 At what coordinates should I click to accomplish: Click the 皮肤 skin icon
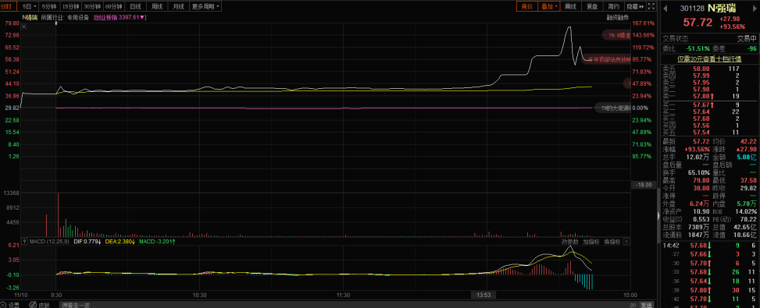pos(40,305)
